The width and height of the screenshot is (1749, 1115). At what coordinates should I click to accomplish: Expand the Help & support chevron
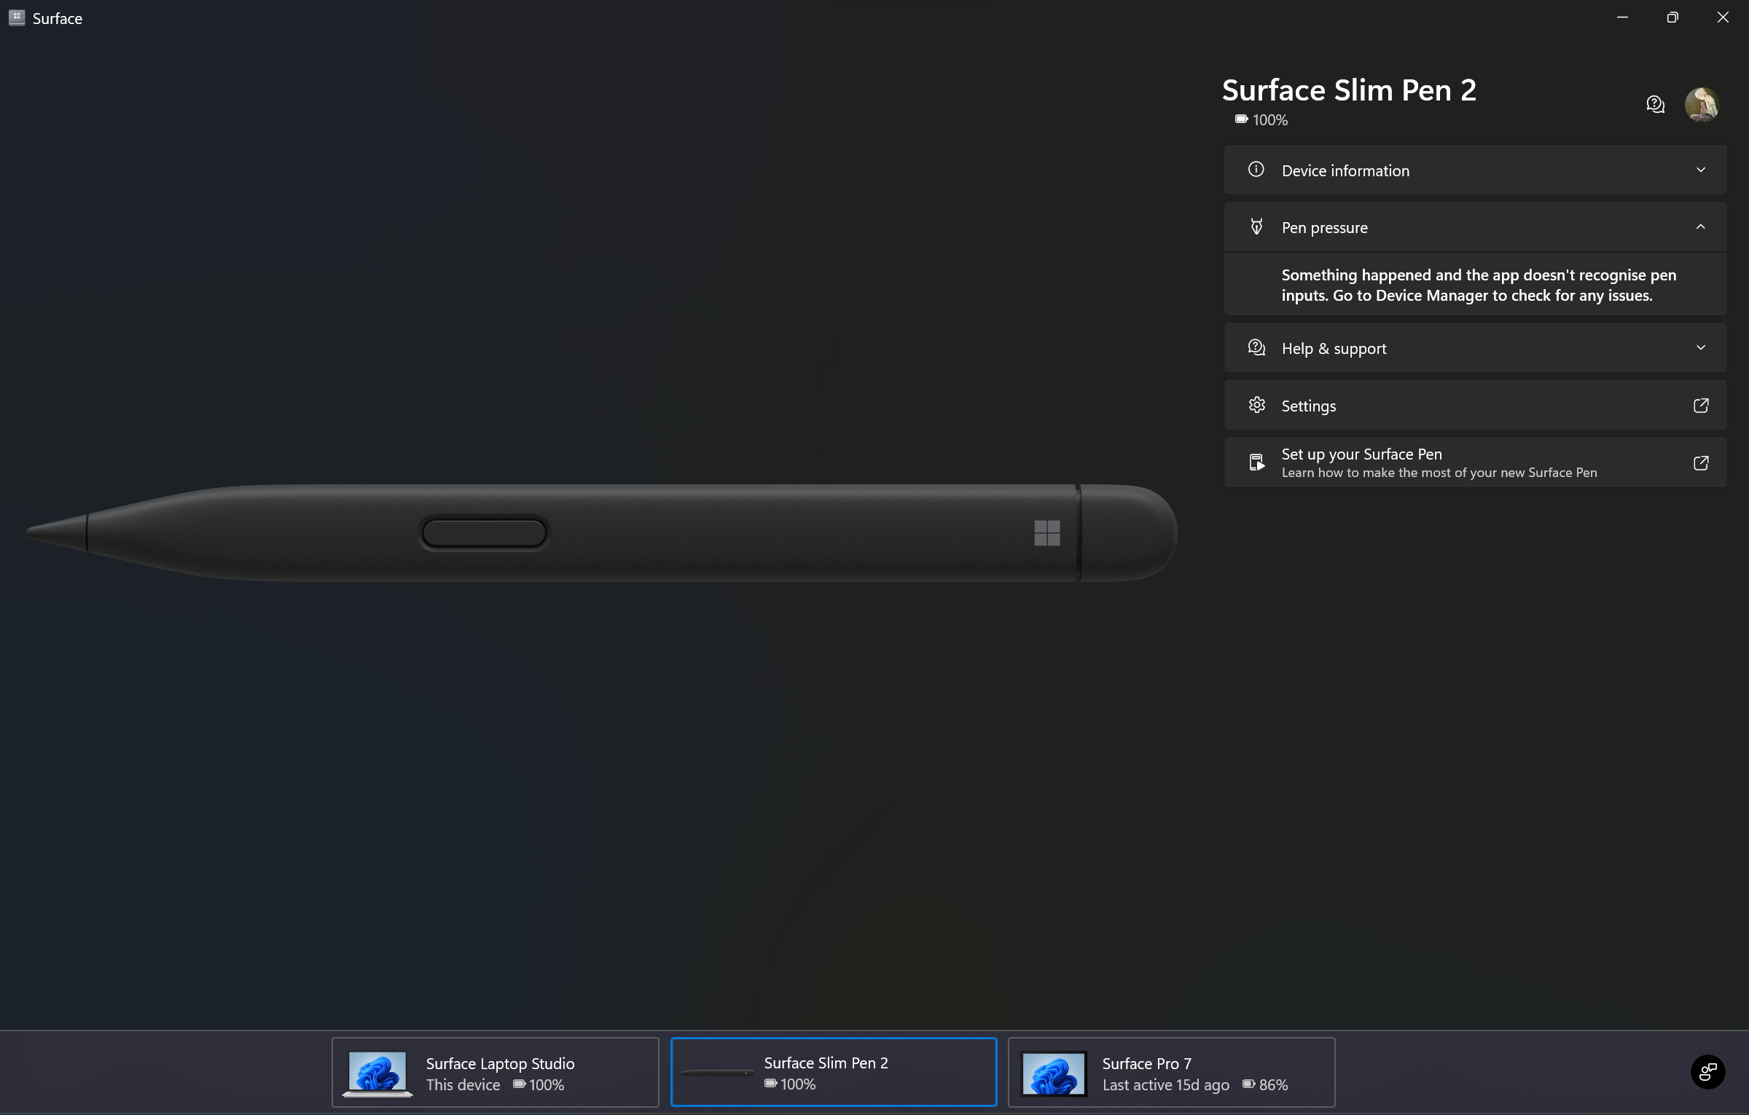tap(1700, 347)
